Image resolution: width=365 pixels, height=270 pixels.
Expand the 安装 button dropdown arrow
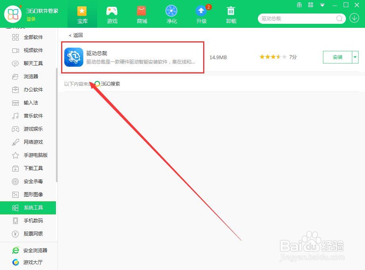pyautogui.click(x=355, y=57)
